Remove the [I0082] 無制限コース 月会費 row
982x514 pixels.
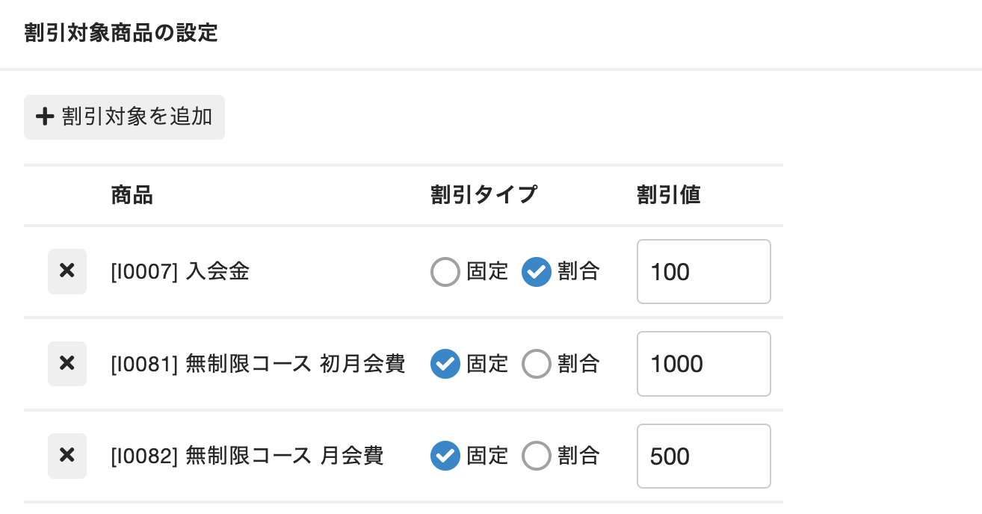(x=67, y=456)
